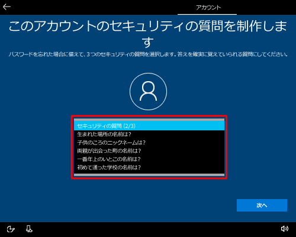The height and width of the screenshot is (237, 296).
Task: Choose 両親が出会った町の名前は? question
Action: [x=149, y=151]
